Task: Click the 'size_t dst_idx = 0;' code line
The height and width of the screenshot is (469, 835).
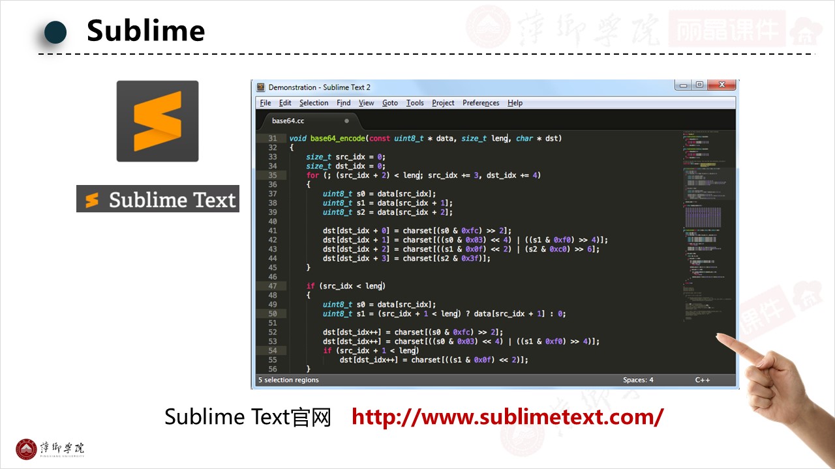Action: [346, 166]
